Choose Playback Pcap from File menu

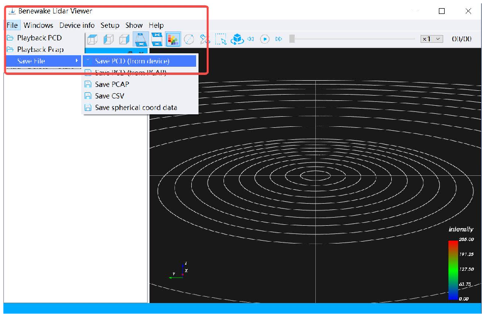pyautogui.click(x=44, y=49)
